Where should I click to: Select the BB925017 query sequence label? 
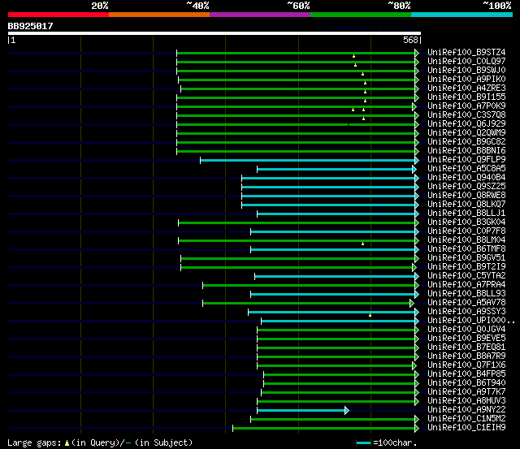[x=30, y=26]
